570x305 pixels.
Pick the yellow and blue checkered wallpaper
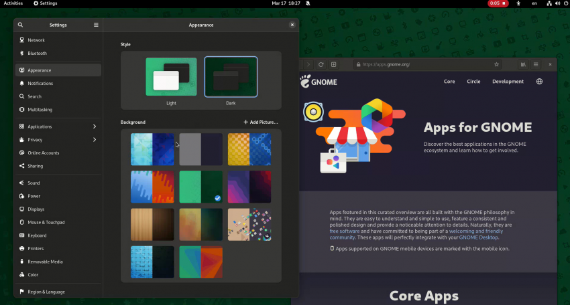249,149
